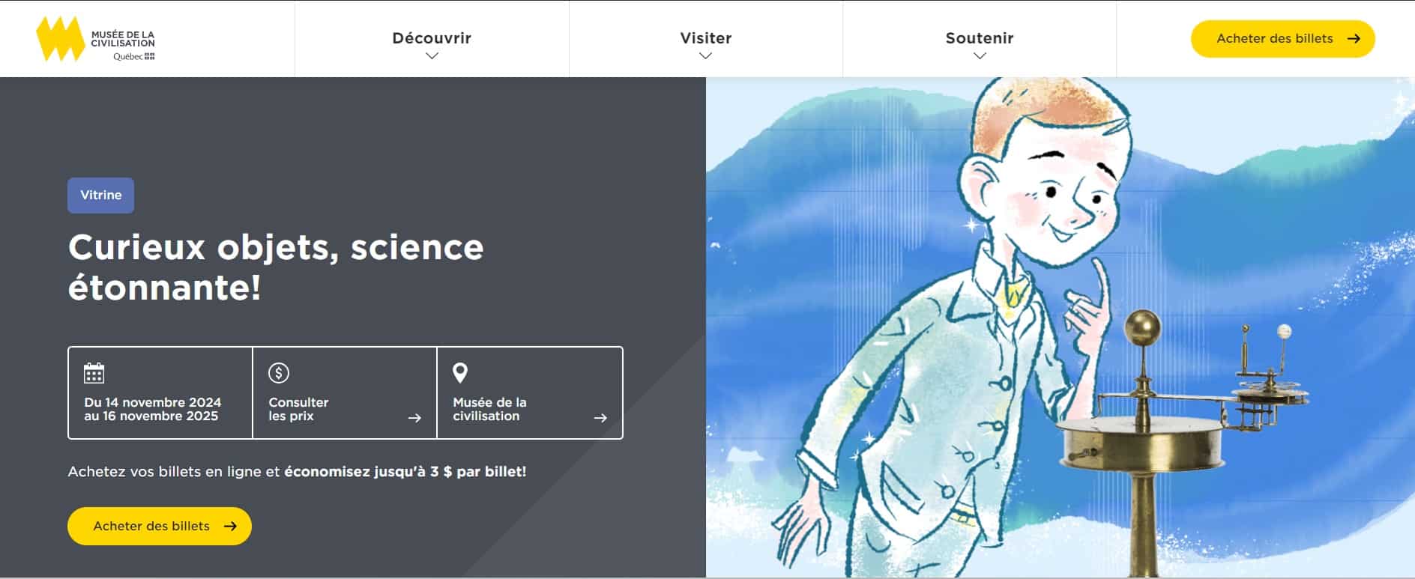Click the Vitrine tag badge
The height and width of the screenshot is (579, 1415).
point(101,195)
